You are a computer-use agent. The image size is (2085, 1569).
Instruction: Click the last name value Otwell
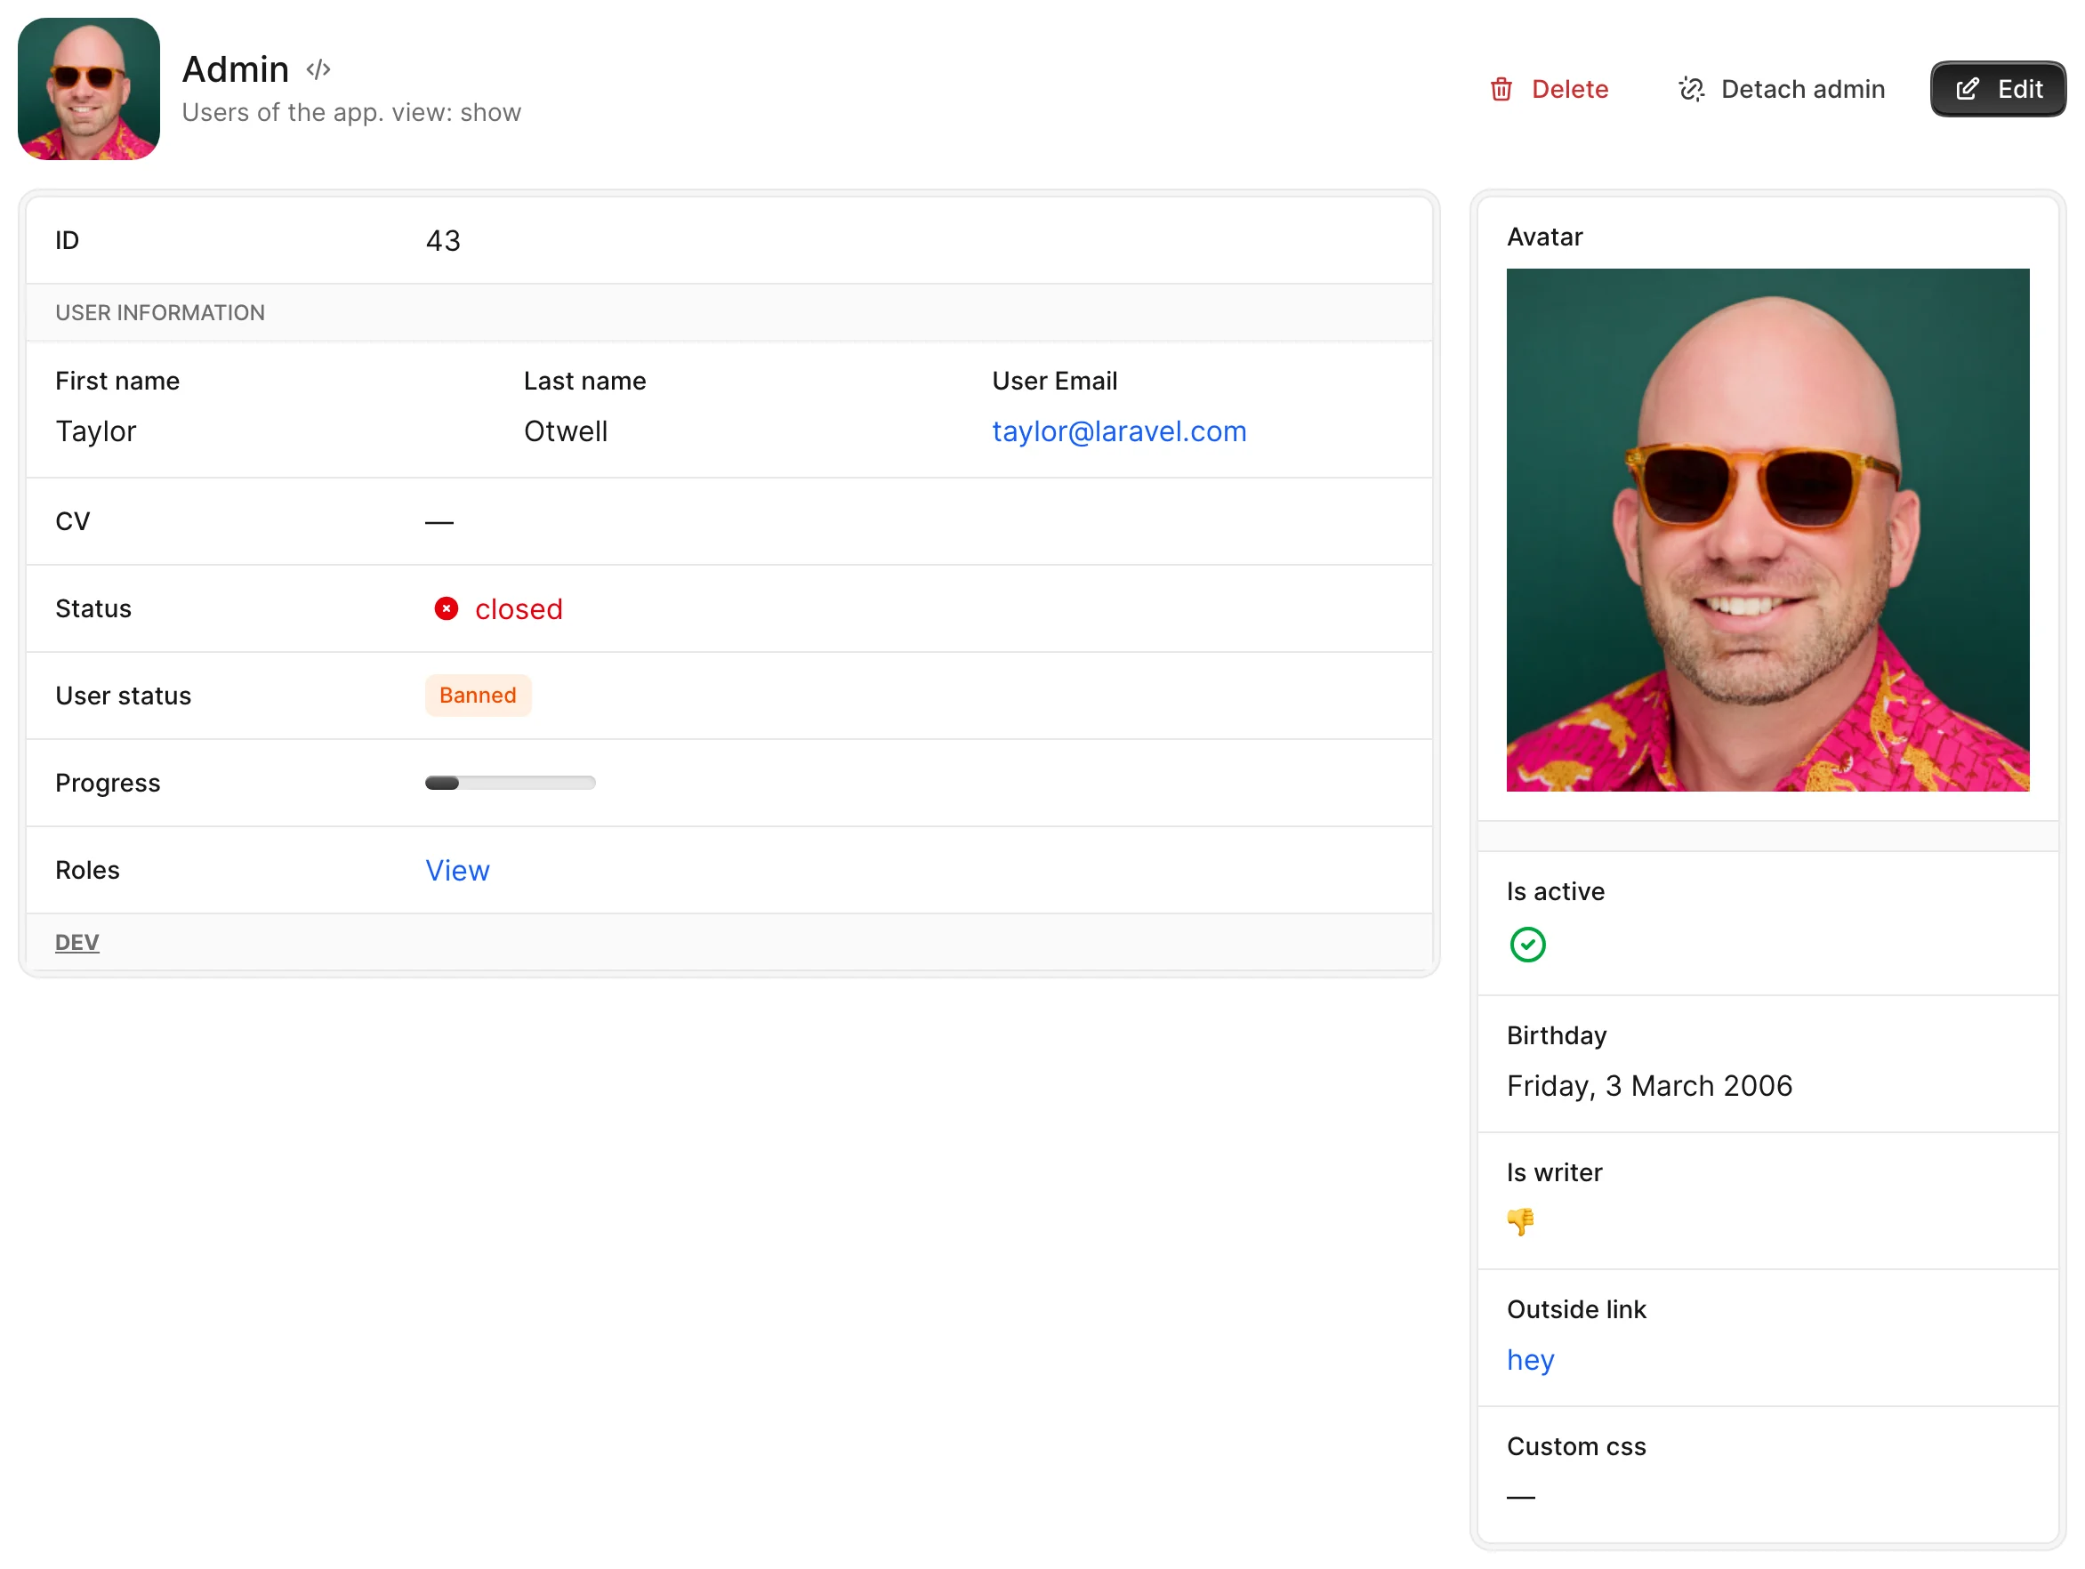tap(566, 431)
